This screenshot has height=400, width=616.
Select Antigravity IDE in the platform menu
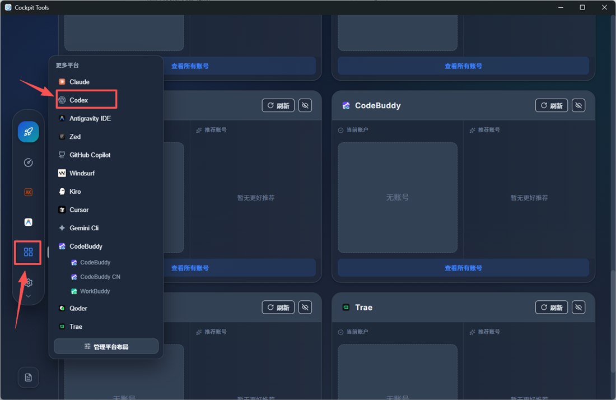106,118
